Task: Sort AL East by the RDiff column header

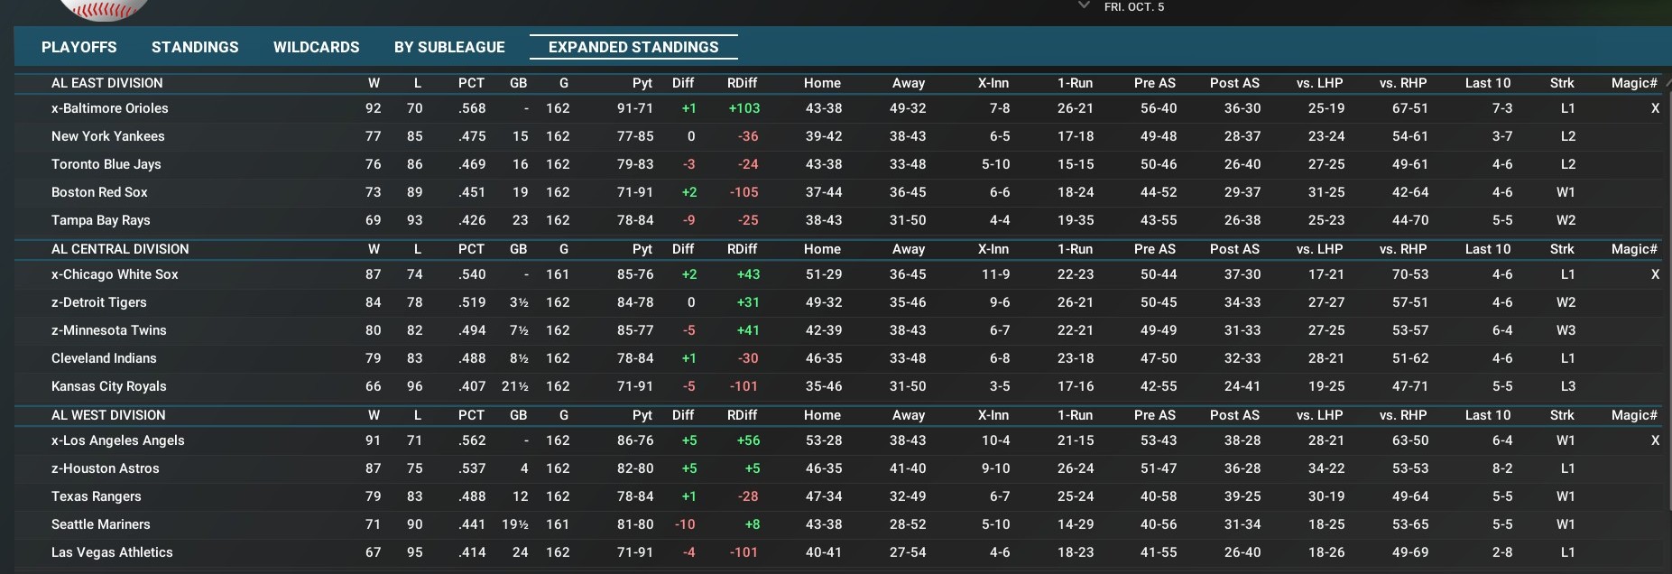Action: 742,83
